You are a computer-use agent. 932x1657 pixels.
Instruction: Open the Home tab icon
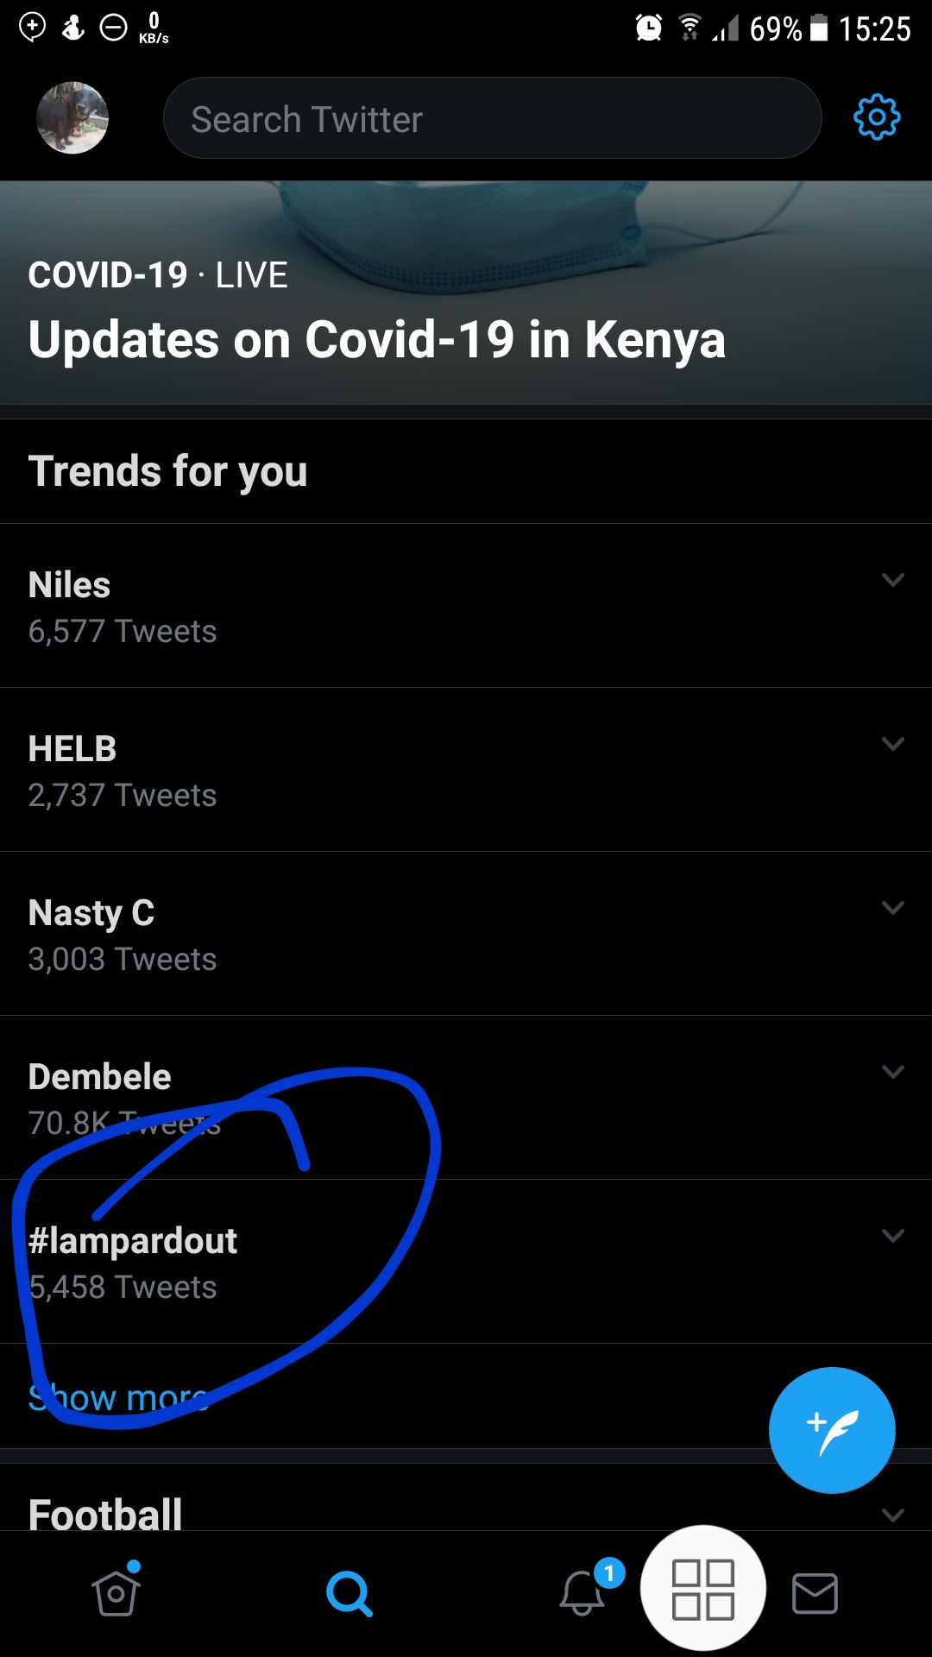click(x=116, y=1592)
